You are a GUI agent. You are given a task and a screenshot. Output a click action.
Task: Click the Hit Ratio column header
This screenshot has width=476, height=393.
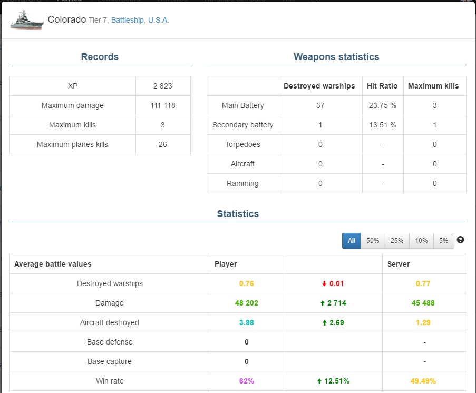(382, 86)
